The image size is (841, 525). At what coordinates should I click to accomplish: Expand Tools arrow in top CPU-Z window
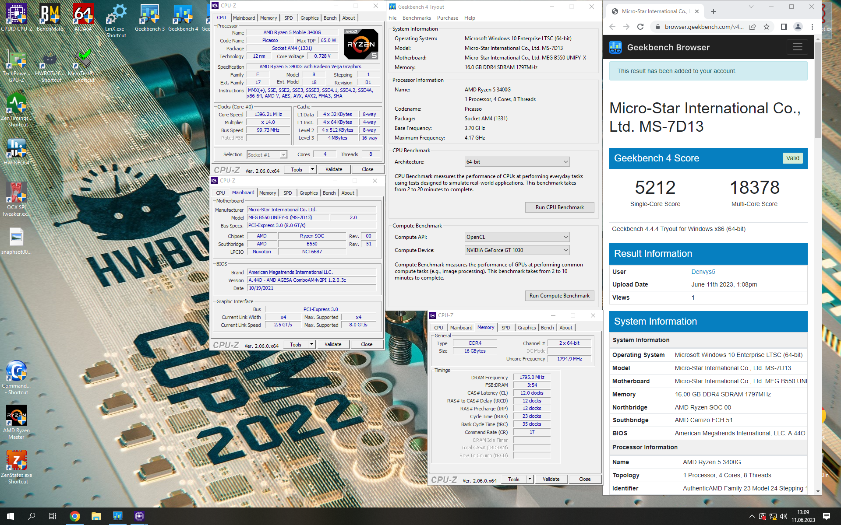point(312,169)
